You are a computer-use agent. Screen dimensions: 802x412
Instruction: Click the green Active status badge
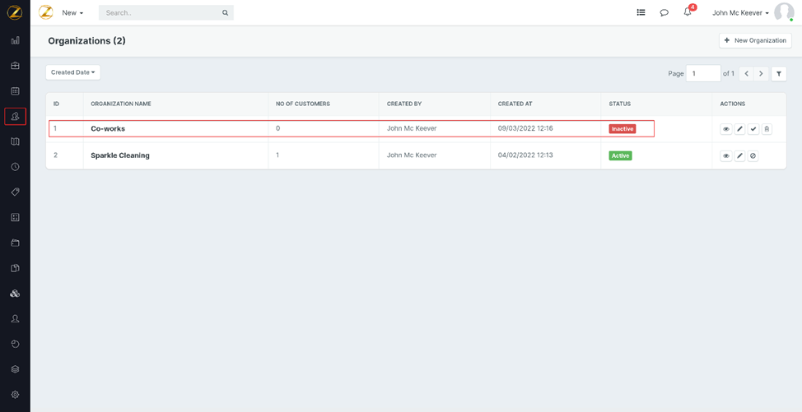pyautogui.click(x=620, y=155)
